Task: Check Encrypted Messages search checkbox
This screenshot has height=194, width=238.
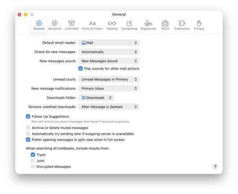Action: point(33,167)
